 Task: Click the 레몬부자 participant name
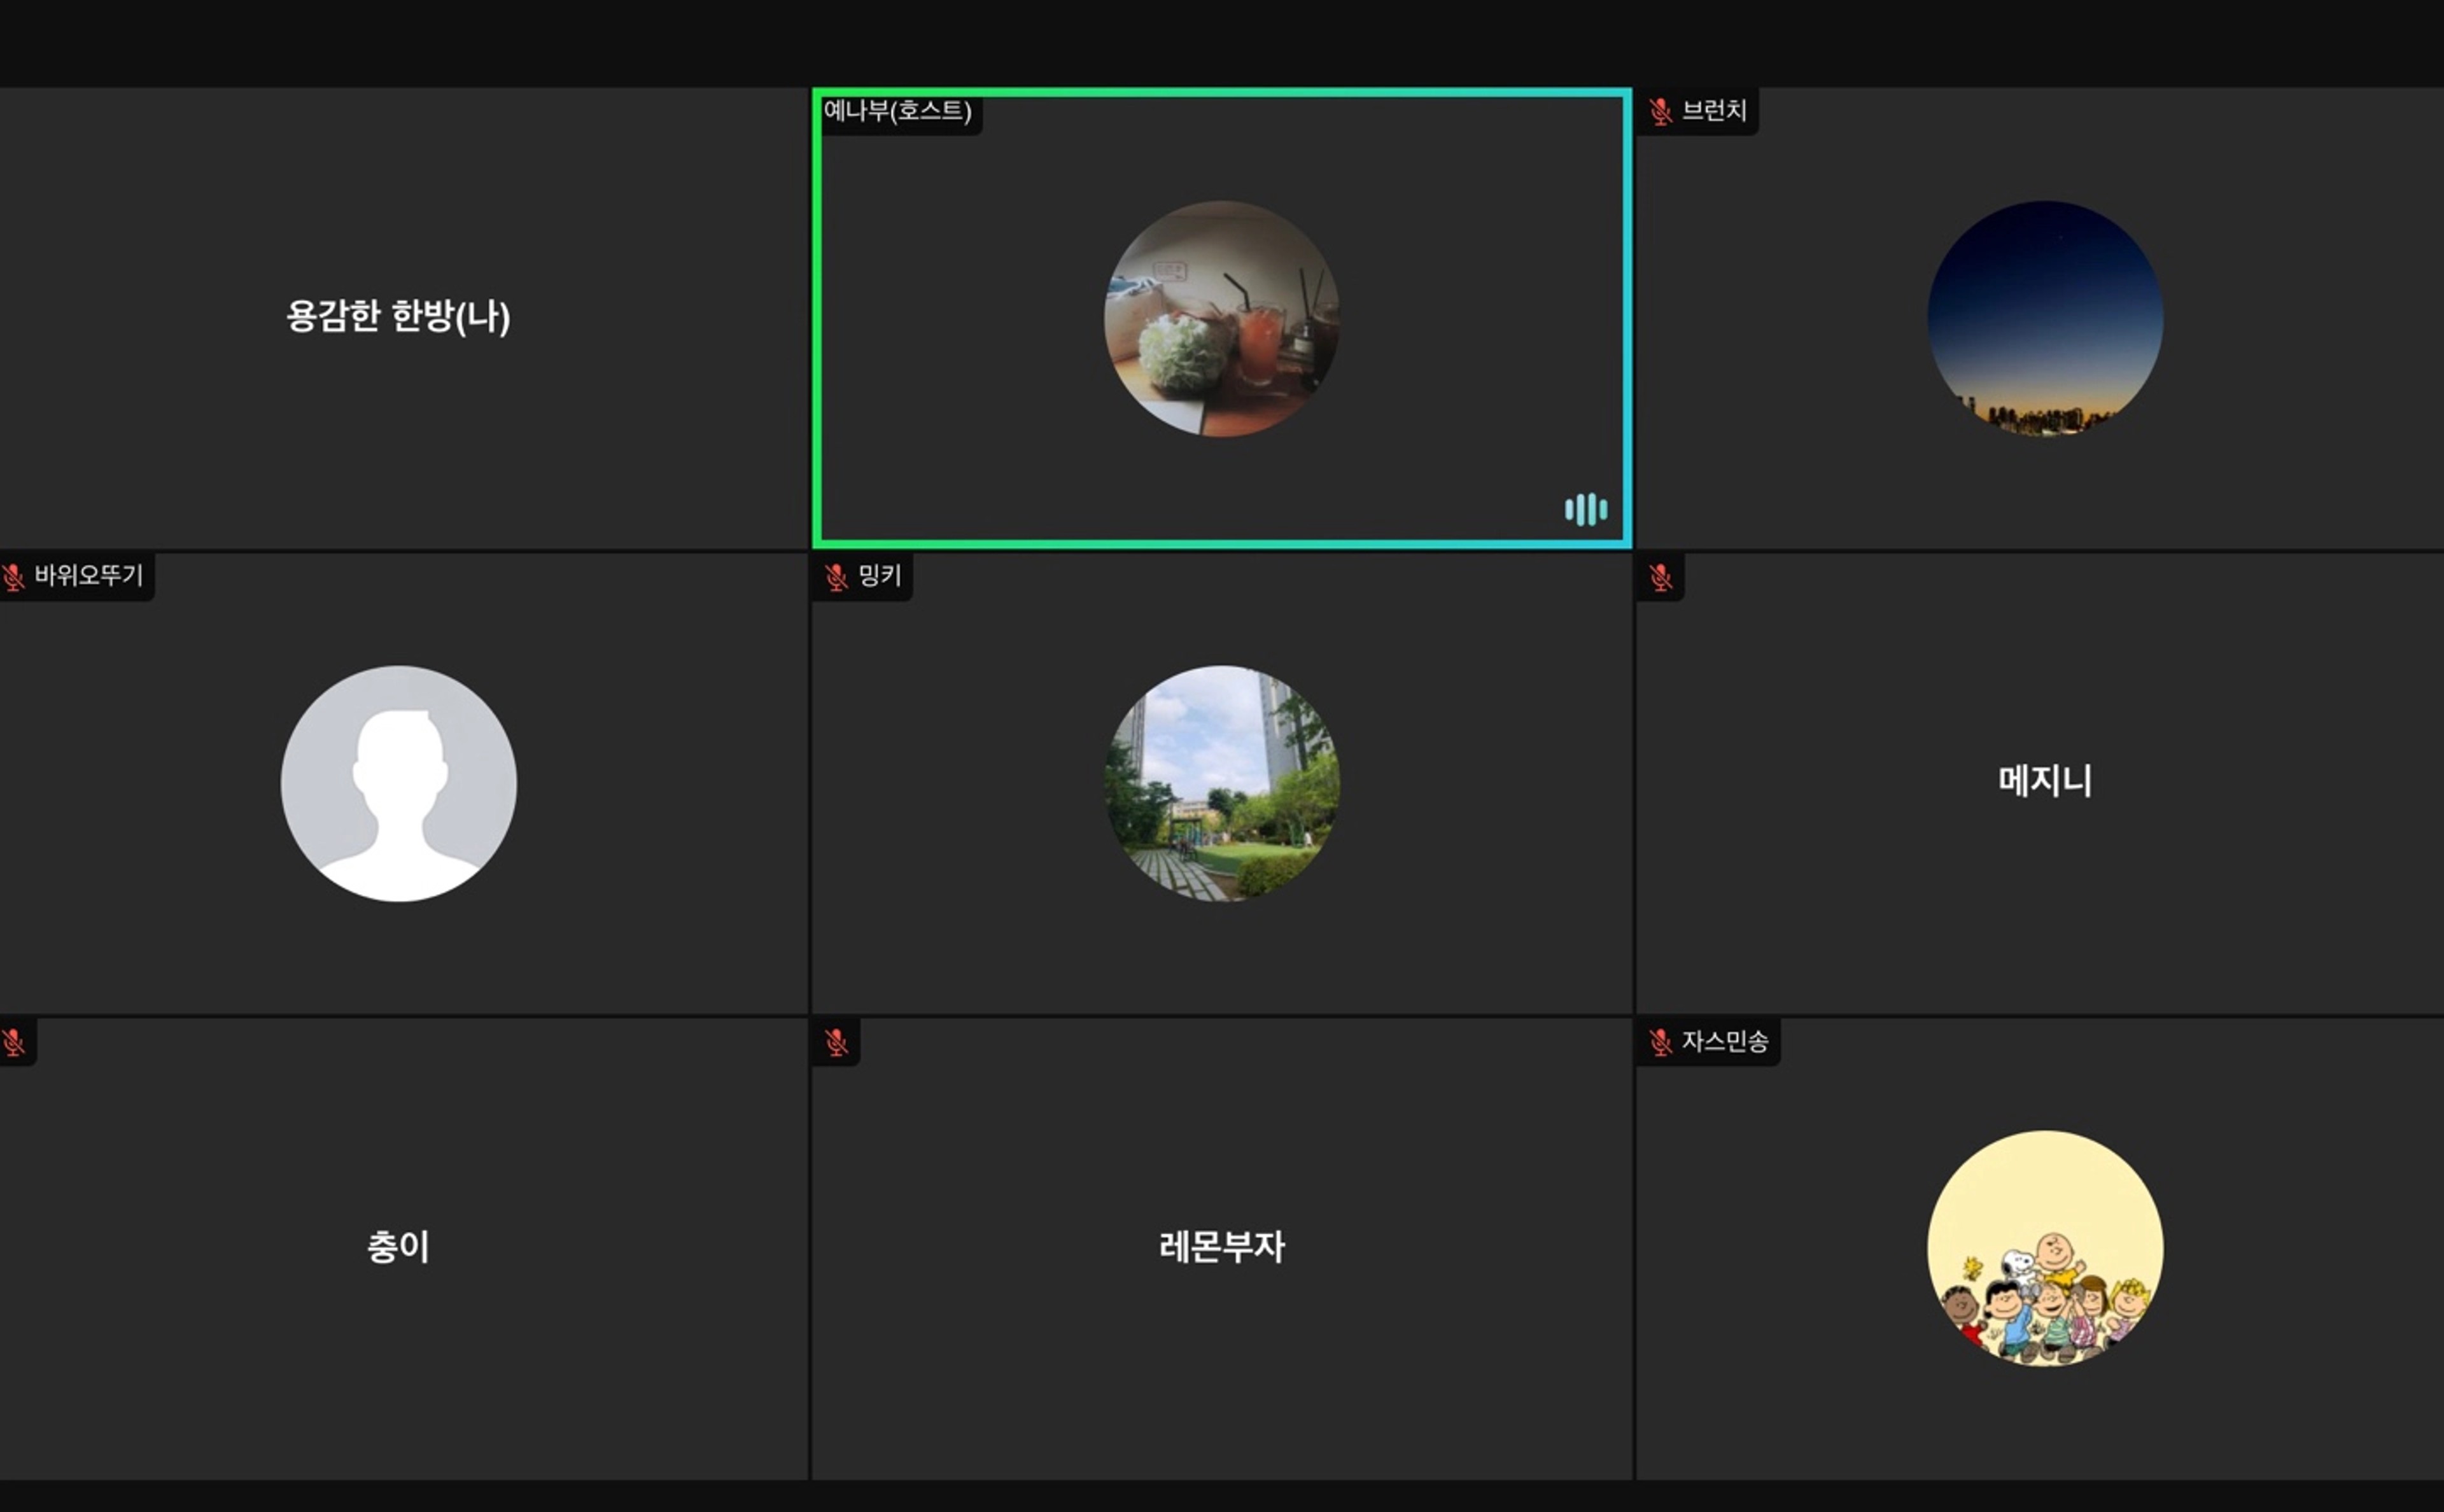point(1221,1246)
